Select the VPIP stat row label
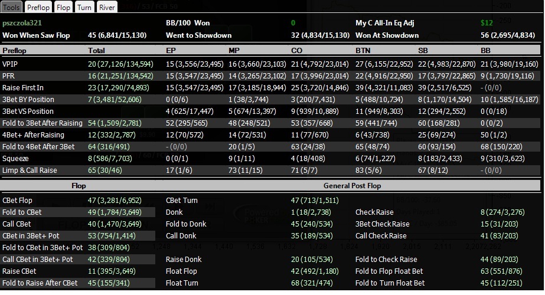Screen dimensions: 545x295 click(x=9, y=64)
